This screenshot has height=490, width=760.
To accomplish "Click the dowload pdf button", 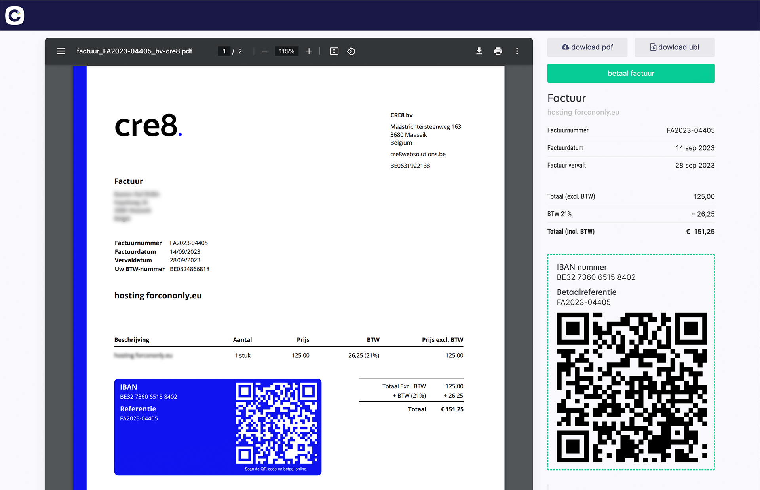I will pyautogui.click(x=587, y=47).
